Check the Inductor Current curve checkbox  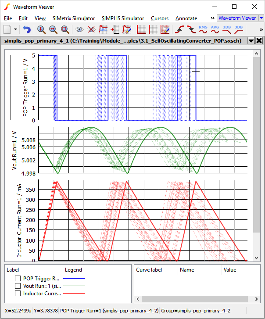tap(18, 294)
